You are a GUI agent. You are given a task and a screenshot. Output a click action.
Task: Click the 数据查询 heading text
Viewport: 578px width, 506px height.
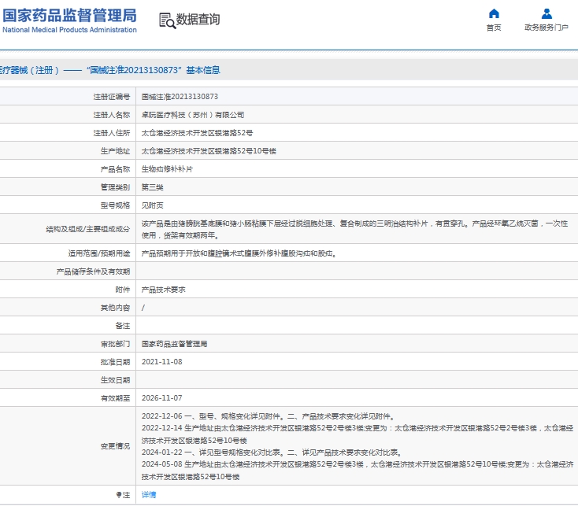[198, 19]
